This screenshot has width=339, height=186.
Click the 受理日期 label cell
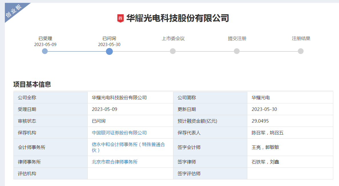51,109
